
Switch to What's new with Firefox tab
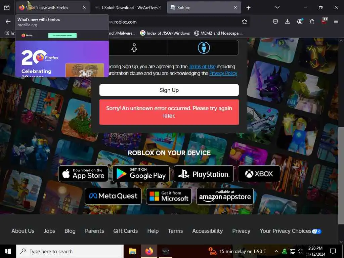tap(53, 8)
